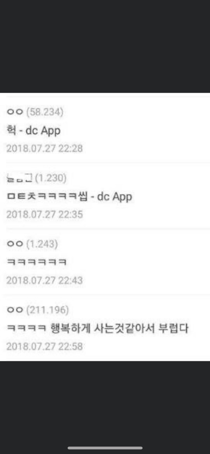The image size is (210, 454).
Task: Tap the timestamp 2018.07.27 22:35
Action: 45,215
